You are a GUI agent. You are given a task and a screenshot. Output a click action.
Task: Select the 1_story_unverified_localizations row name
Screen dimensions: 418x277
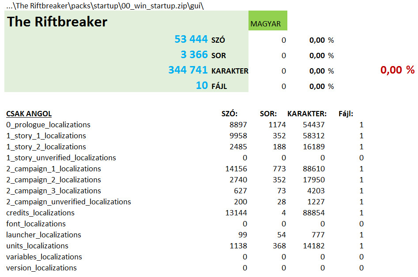[x=61, y=158]
